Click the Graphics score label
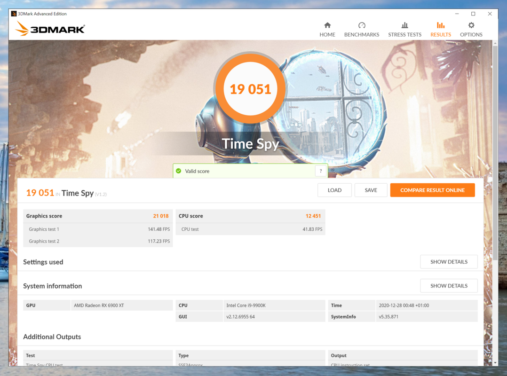The height and width of the screenshot is (376, 507). 44,216
